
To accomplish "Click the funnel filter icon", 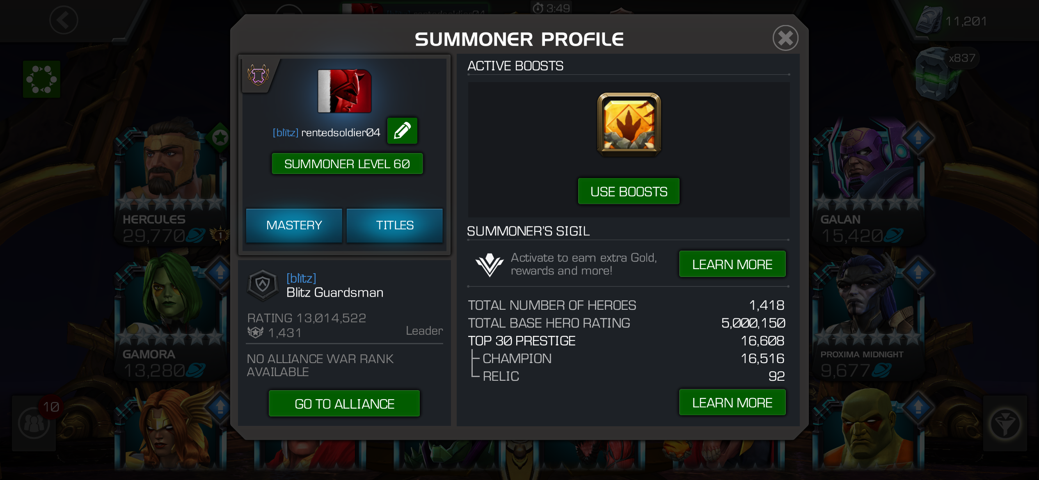I will [x=1005, y=424].
